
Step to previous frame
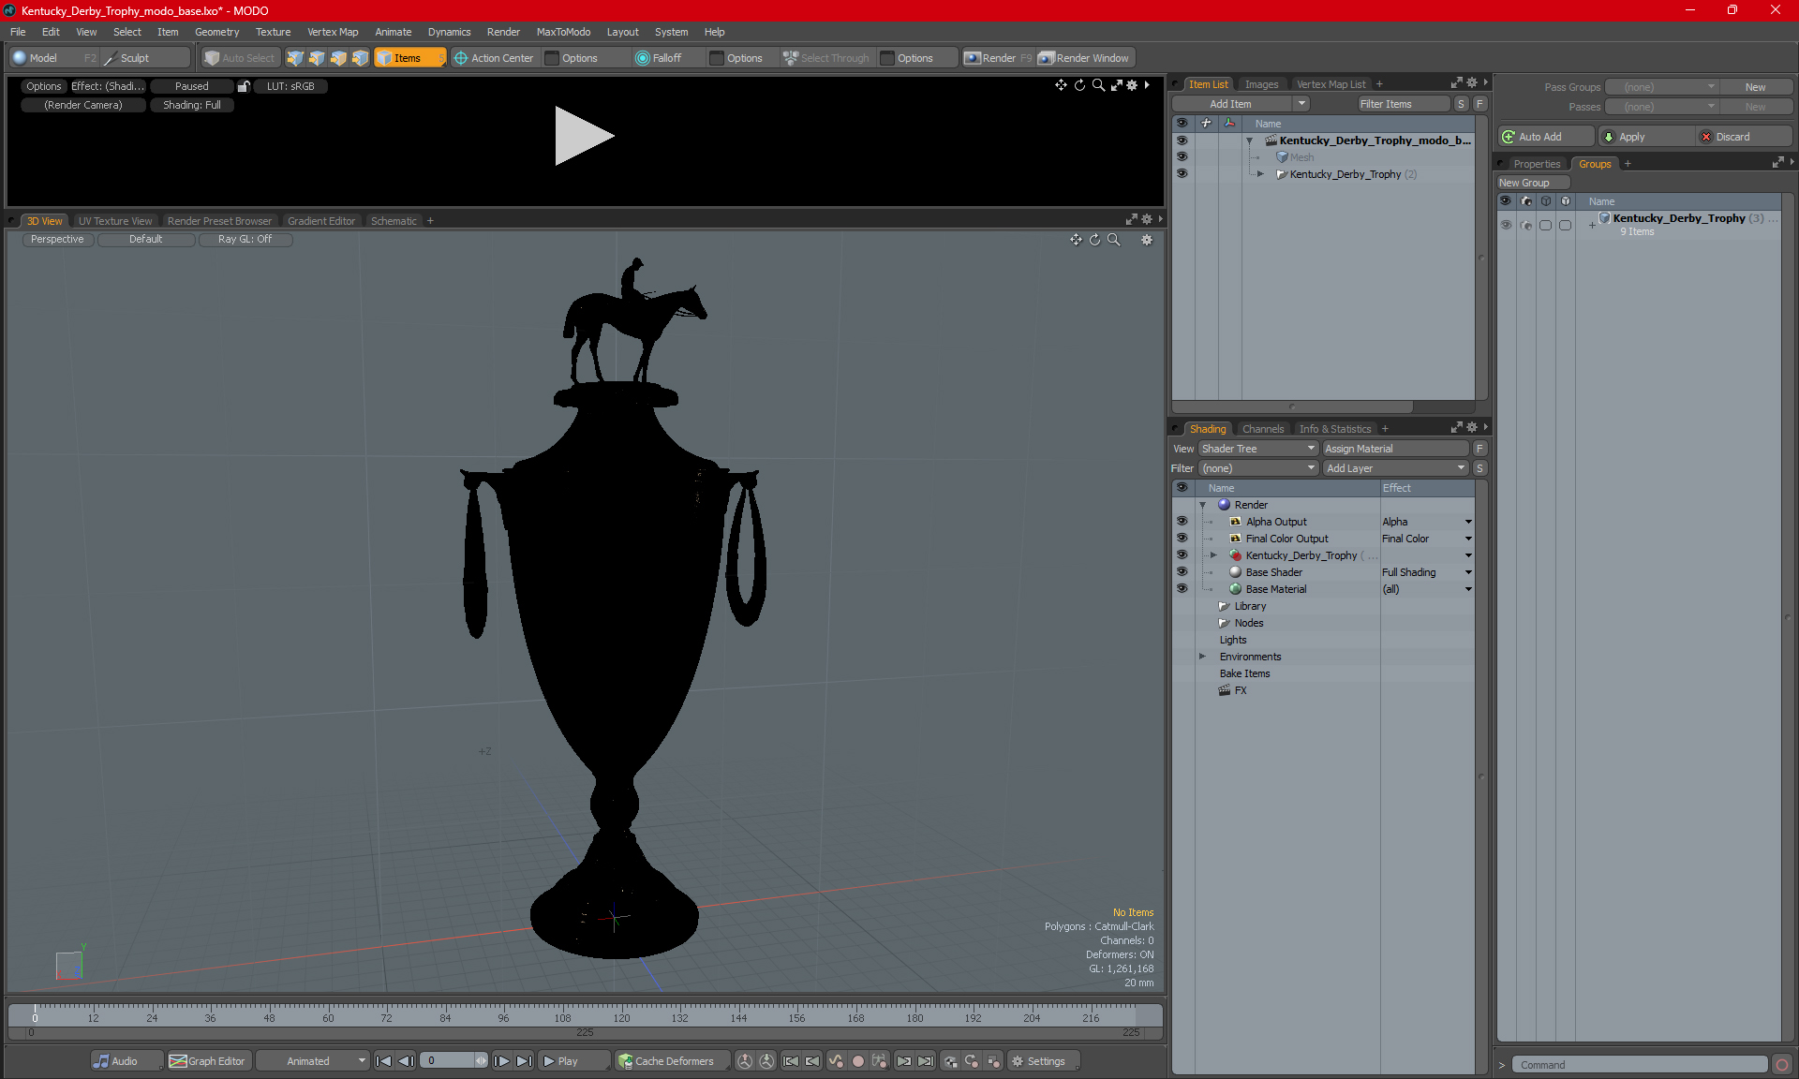406,1061
